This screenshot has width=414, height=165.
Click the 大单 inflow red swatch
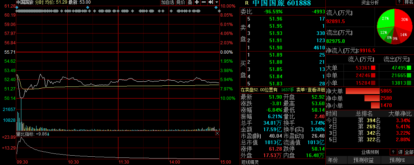(373, 68)
